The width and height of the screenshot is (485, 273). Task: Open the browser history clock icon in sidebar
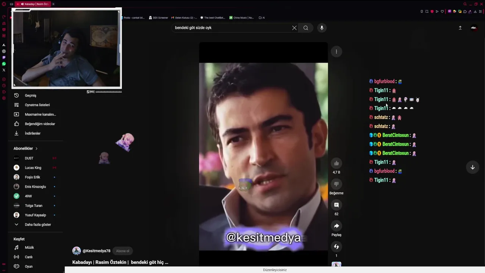[x=4, y=86]
